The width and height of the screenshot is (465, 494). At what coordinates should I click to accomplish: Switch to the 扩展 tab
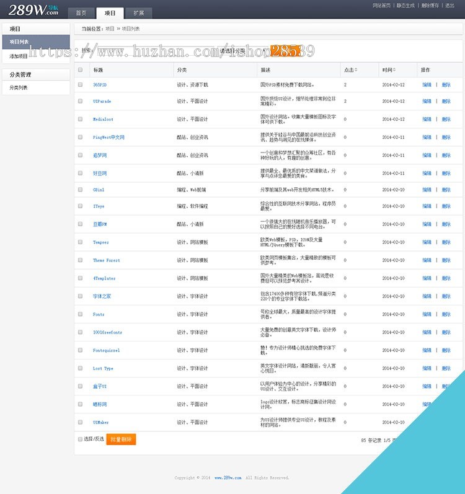tap(139, 13)
